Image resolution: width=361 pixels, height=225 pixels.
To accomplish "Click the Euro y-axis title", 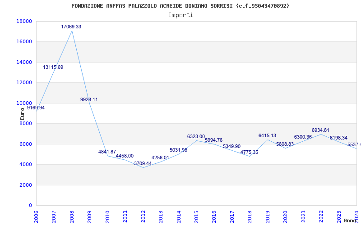I will pyautogui.click(x=22, y=114).
